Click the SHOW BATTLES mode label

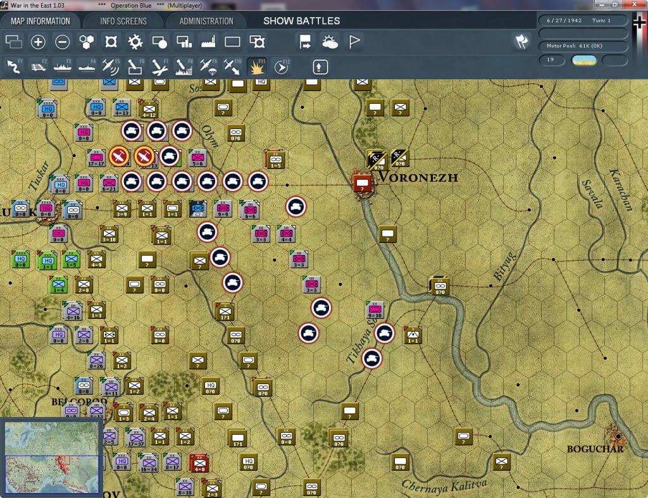coord(302,21)
